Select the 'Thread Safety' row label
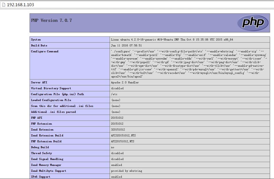The image size is (274, 179). pyautogui.click(x=41, y=153)
